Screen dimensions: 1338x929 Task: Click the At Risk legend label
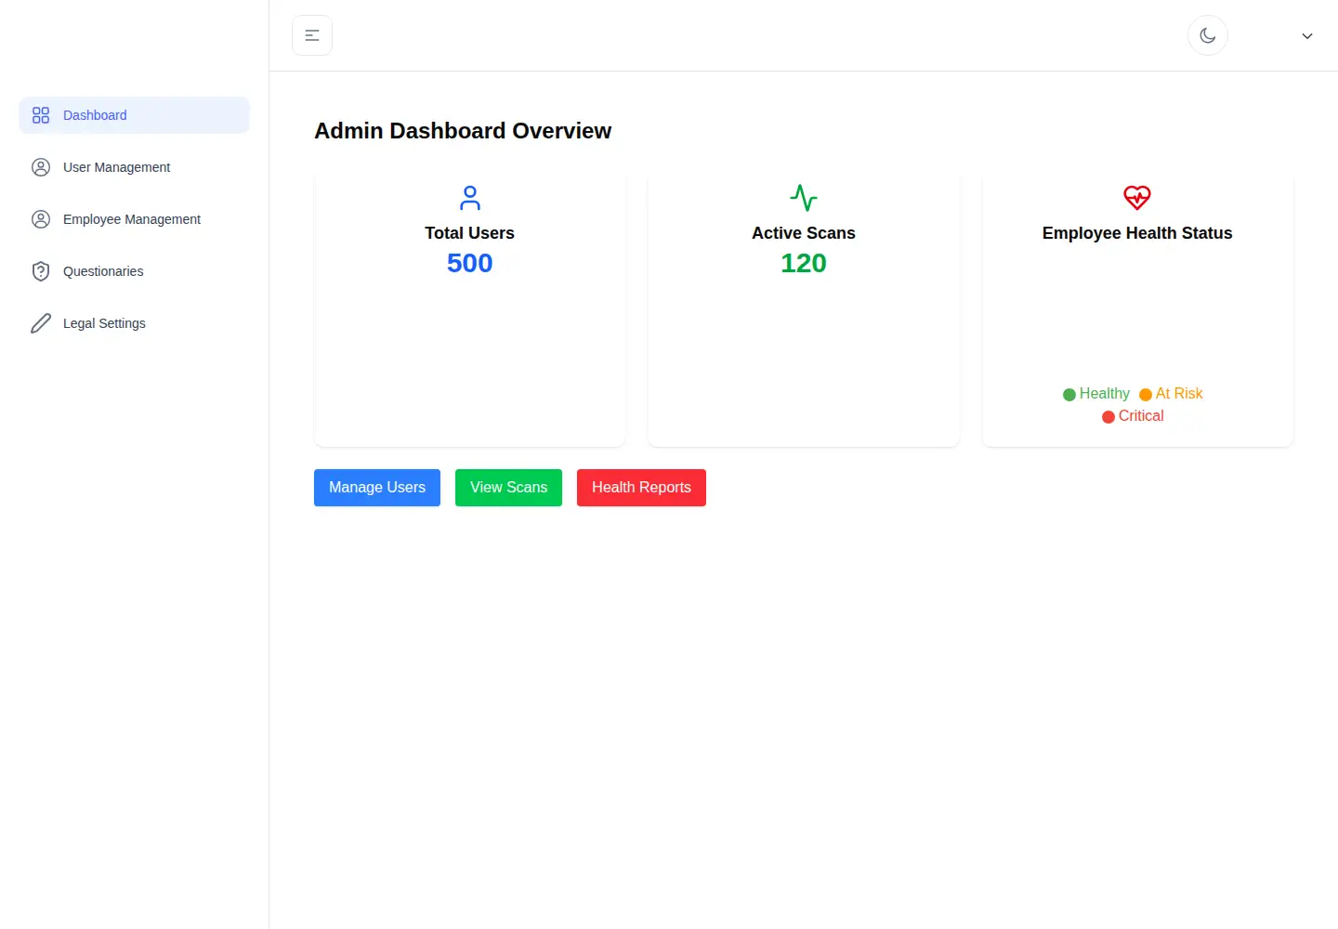pos(1179,394)
